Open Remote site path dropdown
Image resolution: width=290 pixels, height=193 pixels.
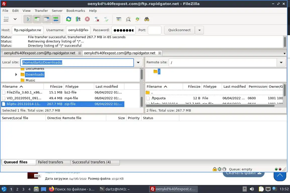[281, 62]
